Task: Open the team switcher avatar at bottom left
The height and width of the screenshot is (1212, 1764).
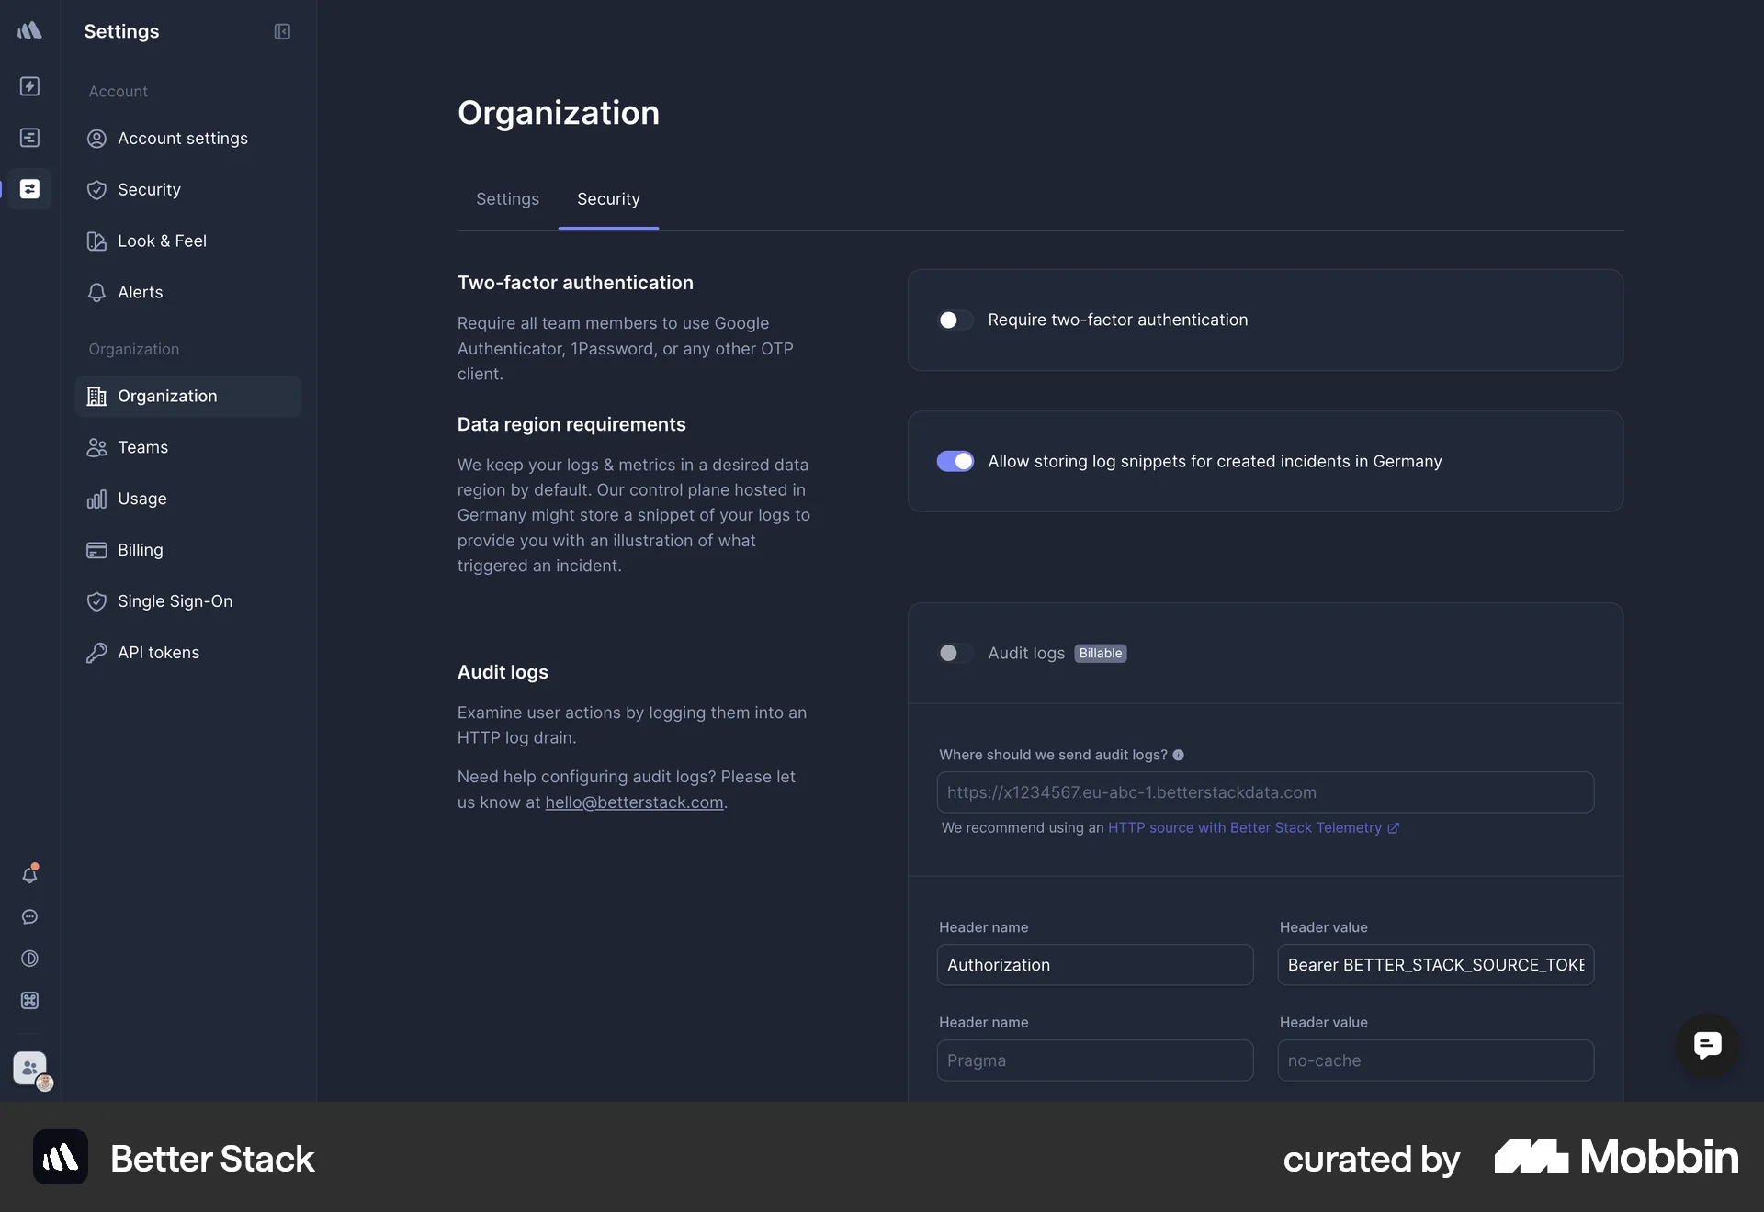Action: pyautogui.click(x=30, y=1070)
